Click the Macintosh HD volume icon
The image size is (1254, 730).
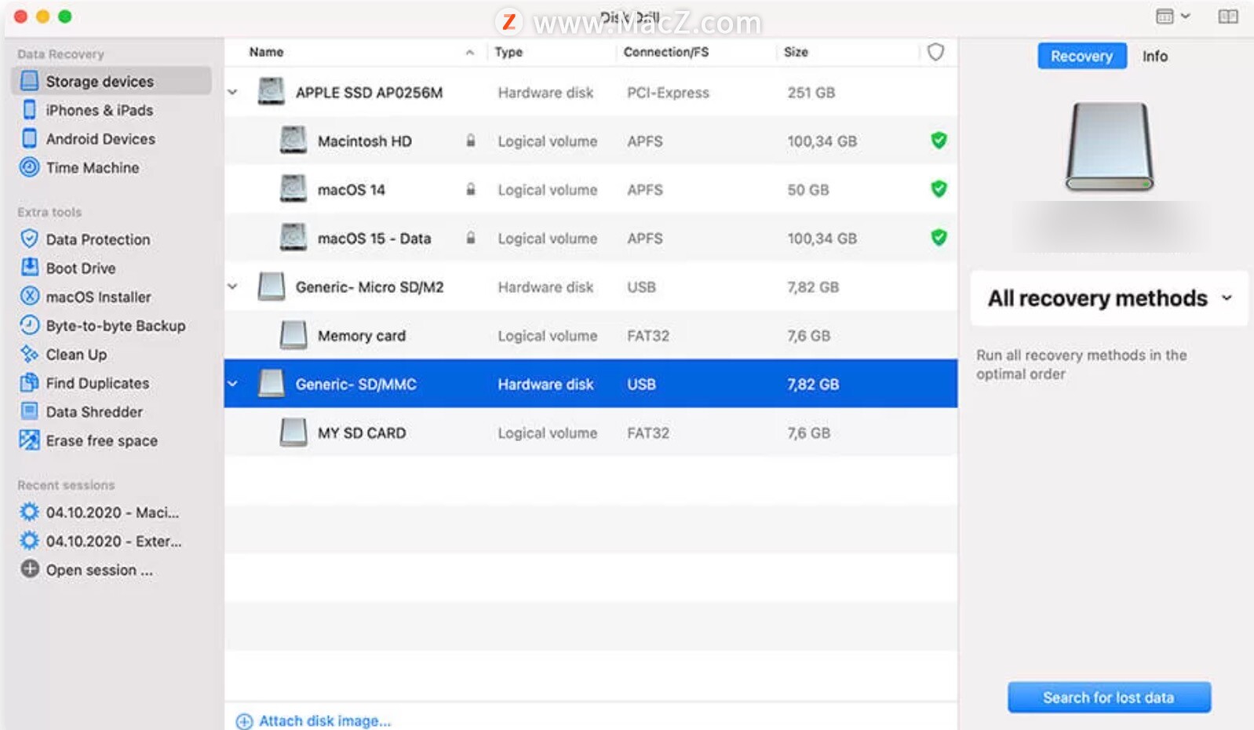click(x=293, y=141)
